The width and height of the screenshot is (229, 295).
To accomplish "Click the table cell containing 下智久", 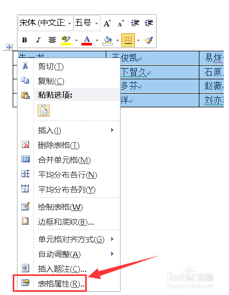I will pyautogui.click(x=159, y=72).
